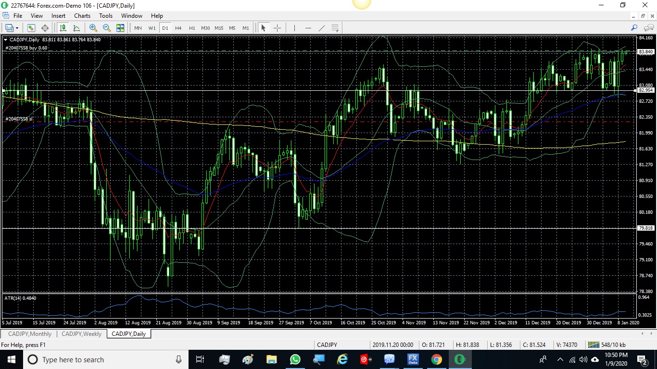Switch to H1 timeframe
This screenshot has height=369, width=657.
192,28
